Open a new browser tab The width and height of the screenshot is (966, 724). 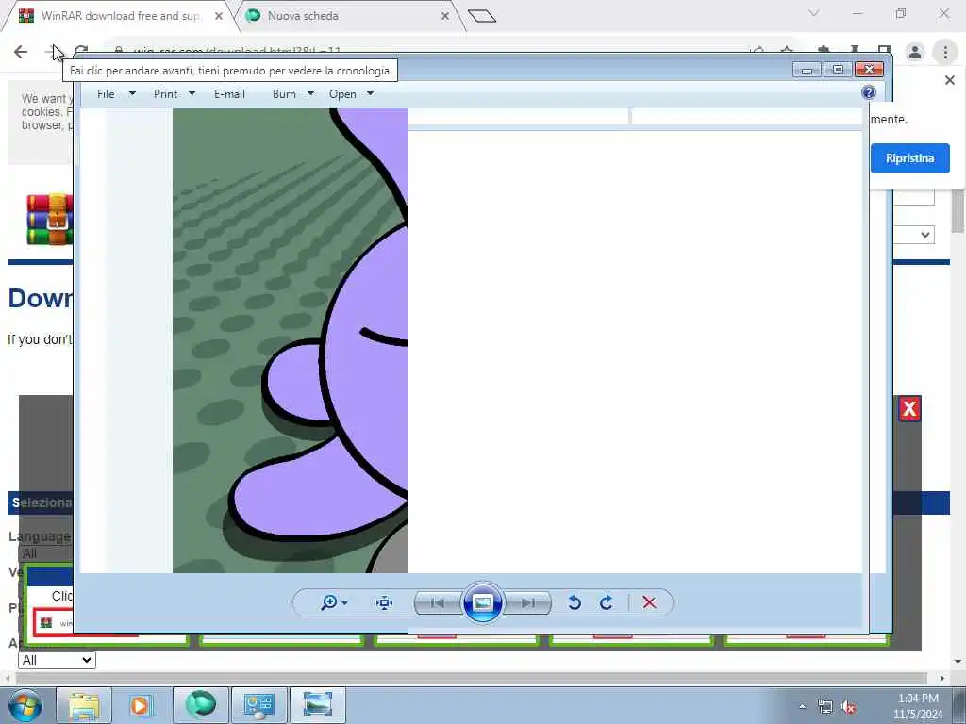482,16
